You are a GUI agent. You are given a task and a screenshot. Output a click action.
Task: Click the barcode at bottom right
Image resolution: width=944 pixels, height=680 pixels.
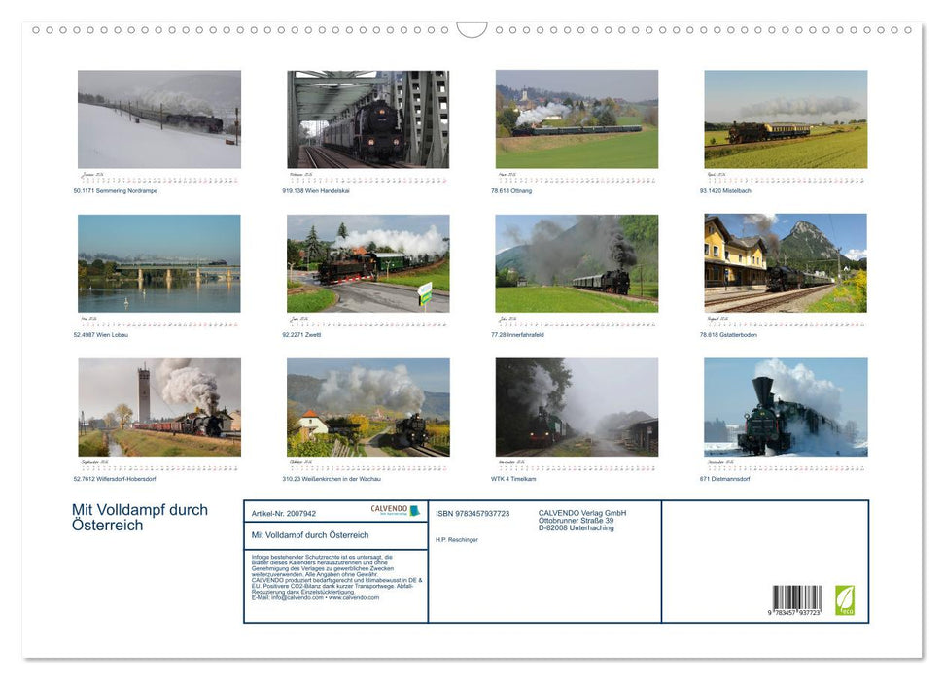click(797, 600)
